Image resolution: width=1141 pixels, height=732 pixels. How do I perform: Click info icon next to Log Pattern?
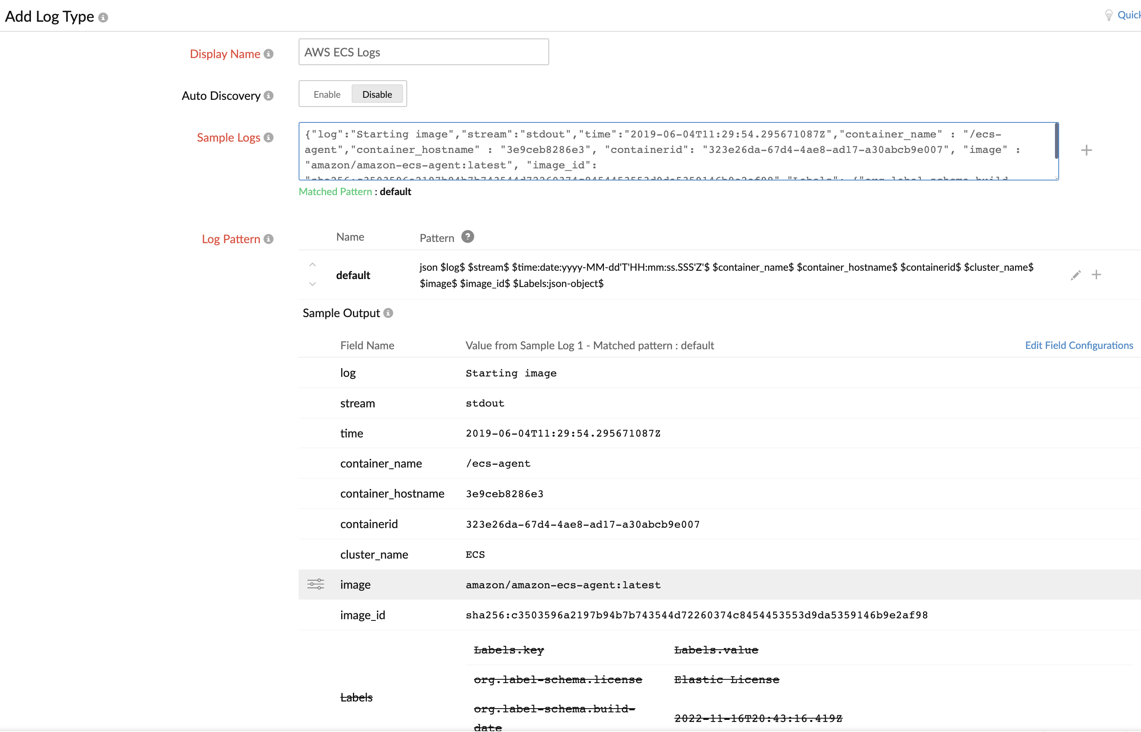pyautogui.click(x=269, y=239)
